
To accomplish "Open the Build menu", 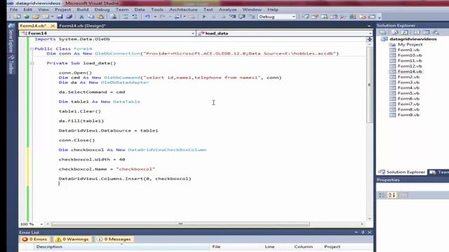I will coord(83,9).
